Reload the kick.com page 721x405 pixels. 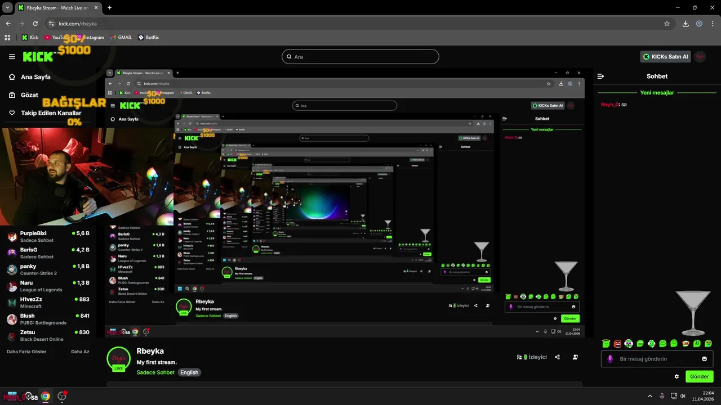coord(35,24)
